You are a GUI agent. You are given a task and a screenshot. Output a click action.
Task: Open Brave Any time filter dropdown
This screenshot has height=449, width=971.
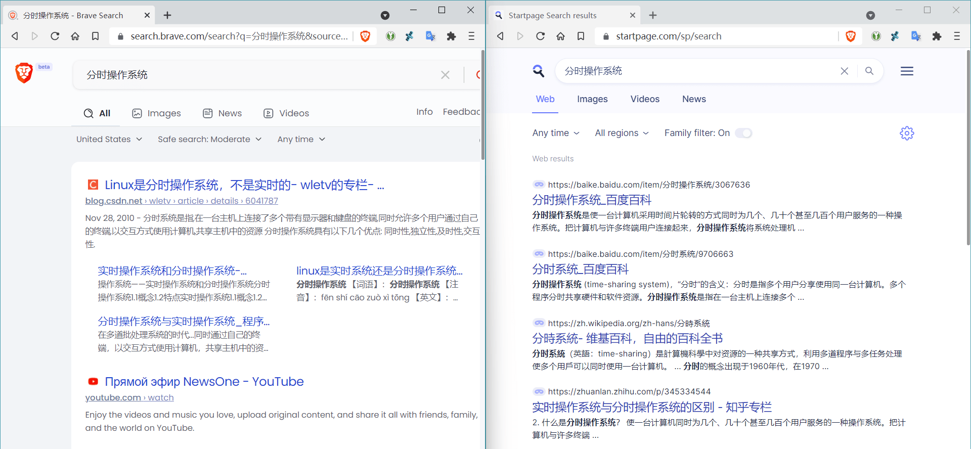coord(301,139)
